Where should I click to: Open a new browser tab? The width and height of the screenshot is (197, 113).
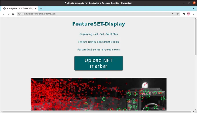click(41, 8)
